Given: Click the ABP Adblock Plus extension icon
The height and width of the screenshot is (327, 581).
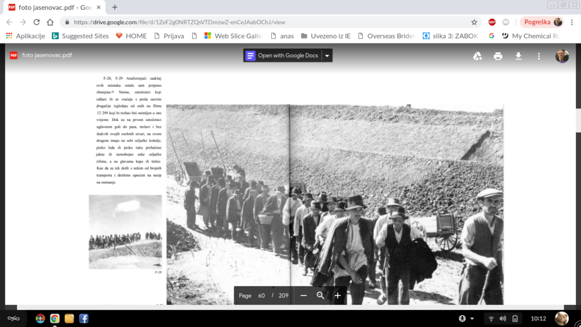Looking at the screenshot, I should point(492,22).
